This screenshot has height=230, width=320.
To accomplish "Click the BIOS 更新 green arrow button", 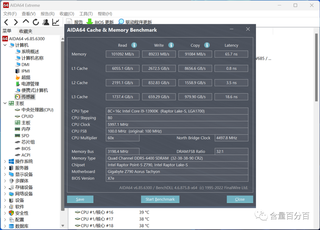I will [100, 22].
